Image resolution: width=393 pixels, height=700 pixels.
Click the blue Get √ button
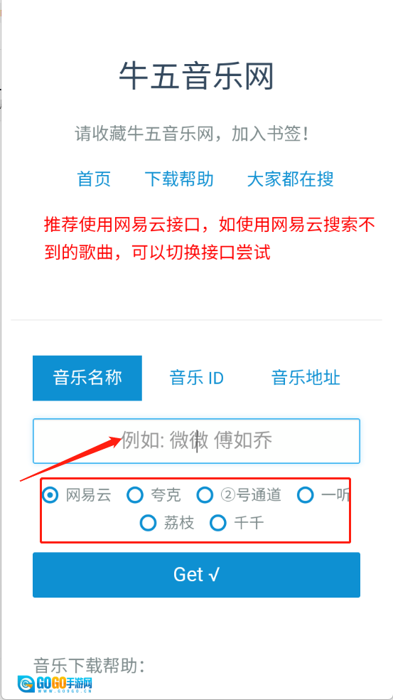point(196,575)
